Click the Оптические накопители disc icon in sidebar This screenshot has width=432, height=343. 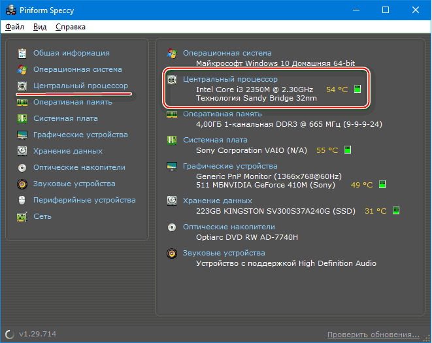[x=22, y=167]
